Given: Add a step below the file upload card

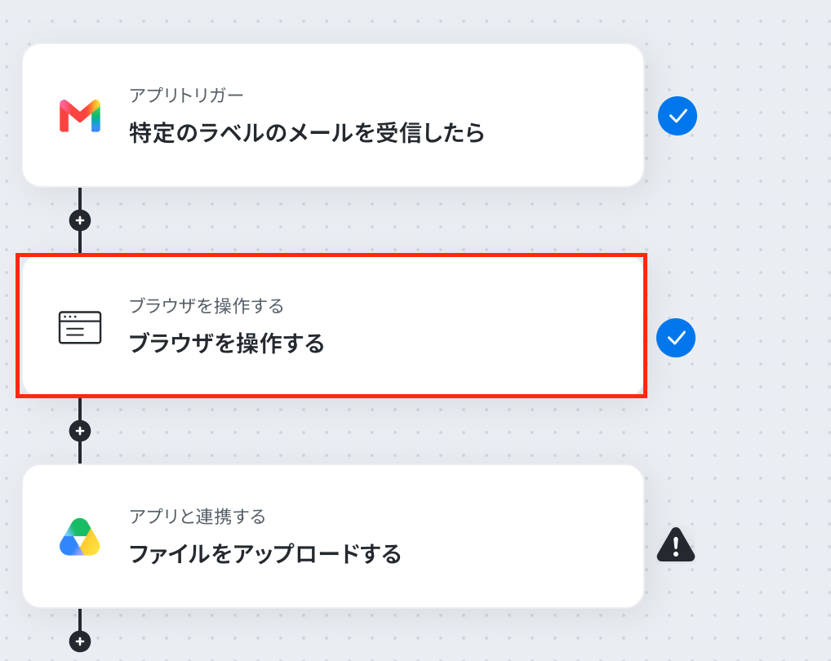Looking at the screenshot, I should [80, 641].
